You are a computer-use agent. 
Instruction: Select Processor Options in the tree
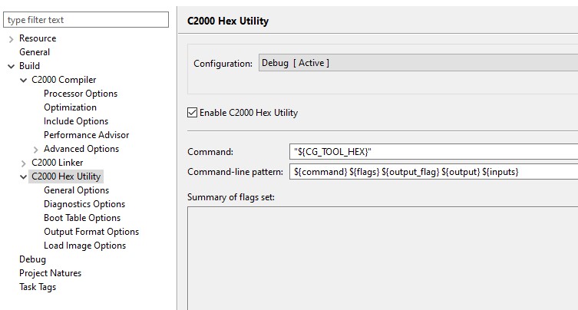click(x=81, y=94)
